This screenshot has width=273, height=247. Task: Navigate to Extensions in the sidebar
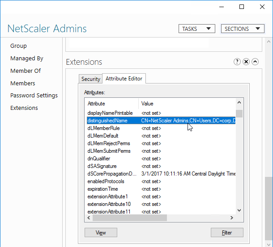pos(24,108)
